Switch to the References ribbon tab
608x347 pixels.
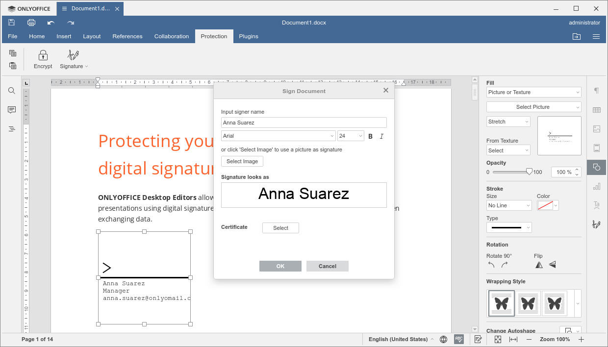tap(127, 36)
